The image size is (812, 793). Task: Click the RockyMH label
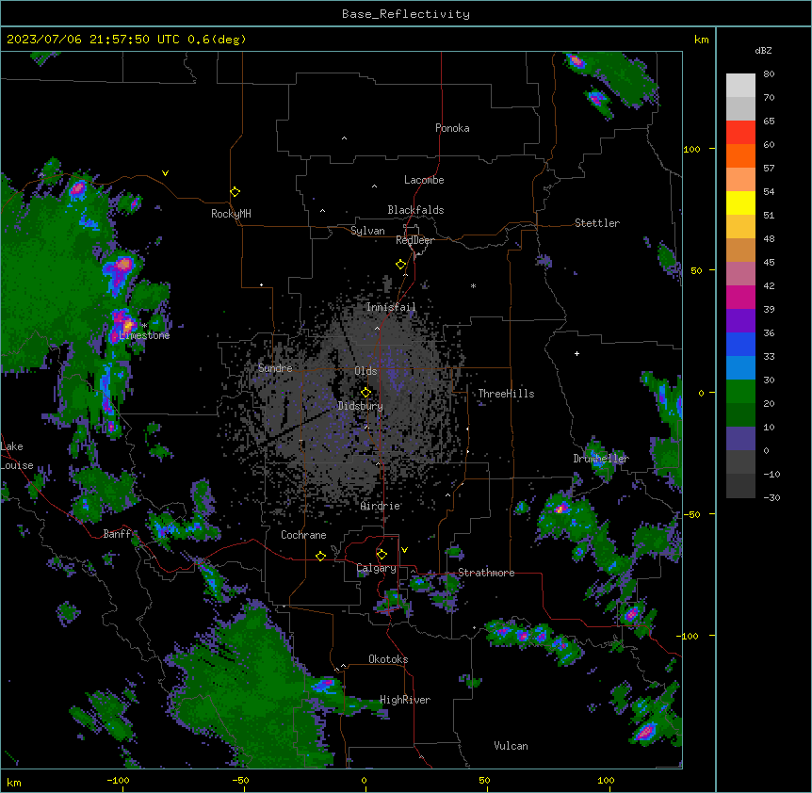coord(231,214)
